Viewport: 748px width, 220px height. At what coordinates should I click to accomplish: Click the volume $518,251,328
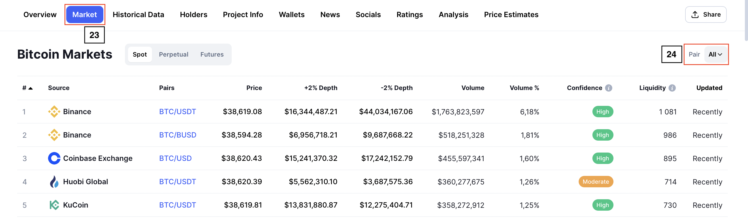461,135
